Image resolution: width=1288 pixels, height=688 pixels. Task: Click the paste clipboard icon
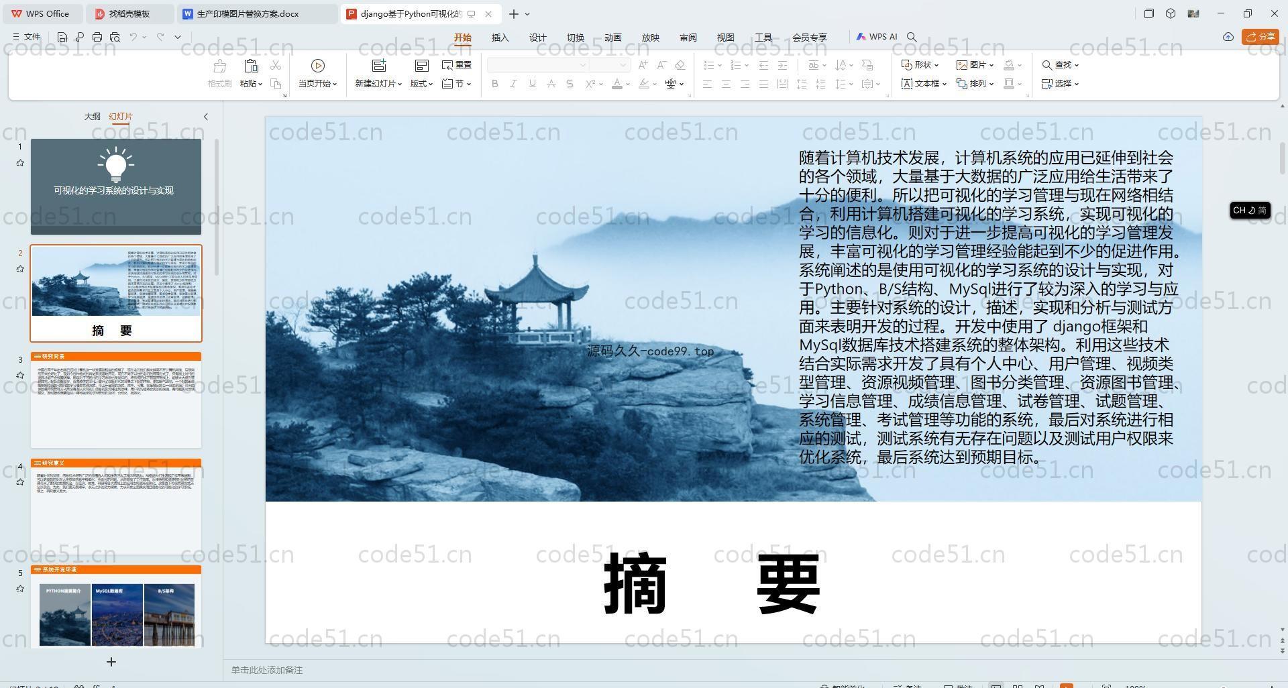pyautogui.click(x=251, y=66)
